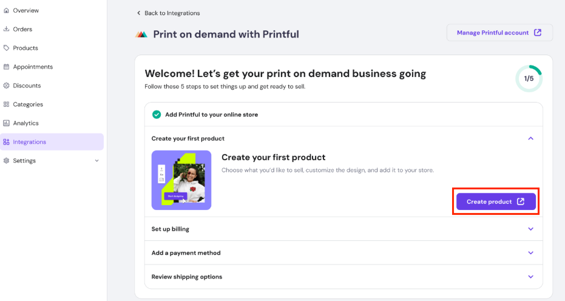Click the Overview home icon

coord(6,10)
